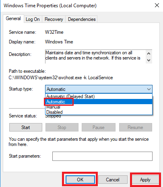163x187 pixels.
Task: Collapse the Startup type dropdown arrow
Action: [x=149, y=89]
